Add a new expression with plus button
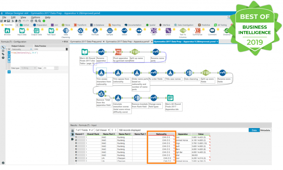This screenshot has width=283, height=170. (x=9, y=72)
